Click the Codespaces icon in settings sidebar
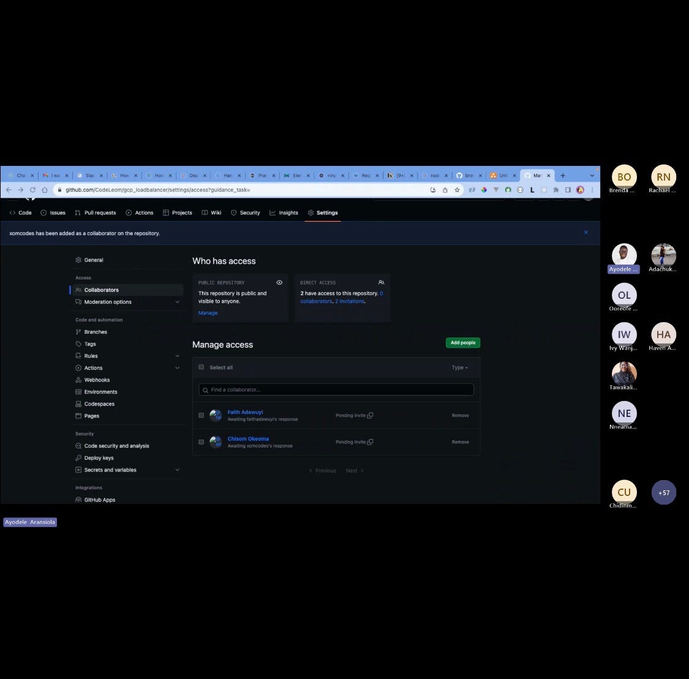Screen dimensions: 689x679 click(x=78, y=403)
